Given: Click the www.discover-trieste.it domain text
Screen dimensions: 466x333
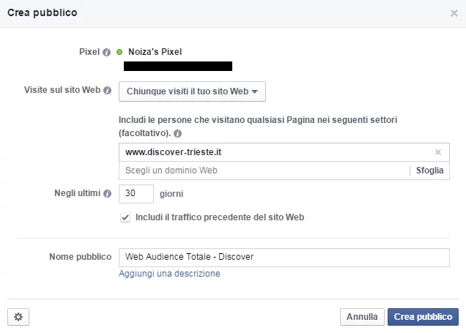Looking at the screenshot, I should click(x=173, y=152).
